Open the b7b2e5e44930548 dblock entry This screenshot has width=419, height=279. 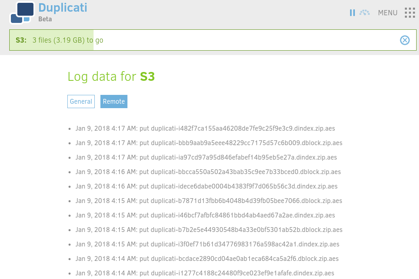coord(208,230)
